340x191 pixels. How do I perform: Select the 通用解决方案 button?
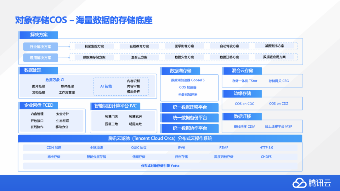[41, 58]
